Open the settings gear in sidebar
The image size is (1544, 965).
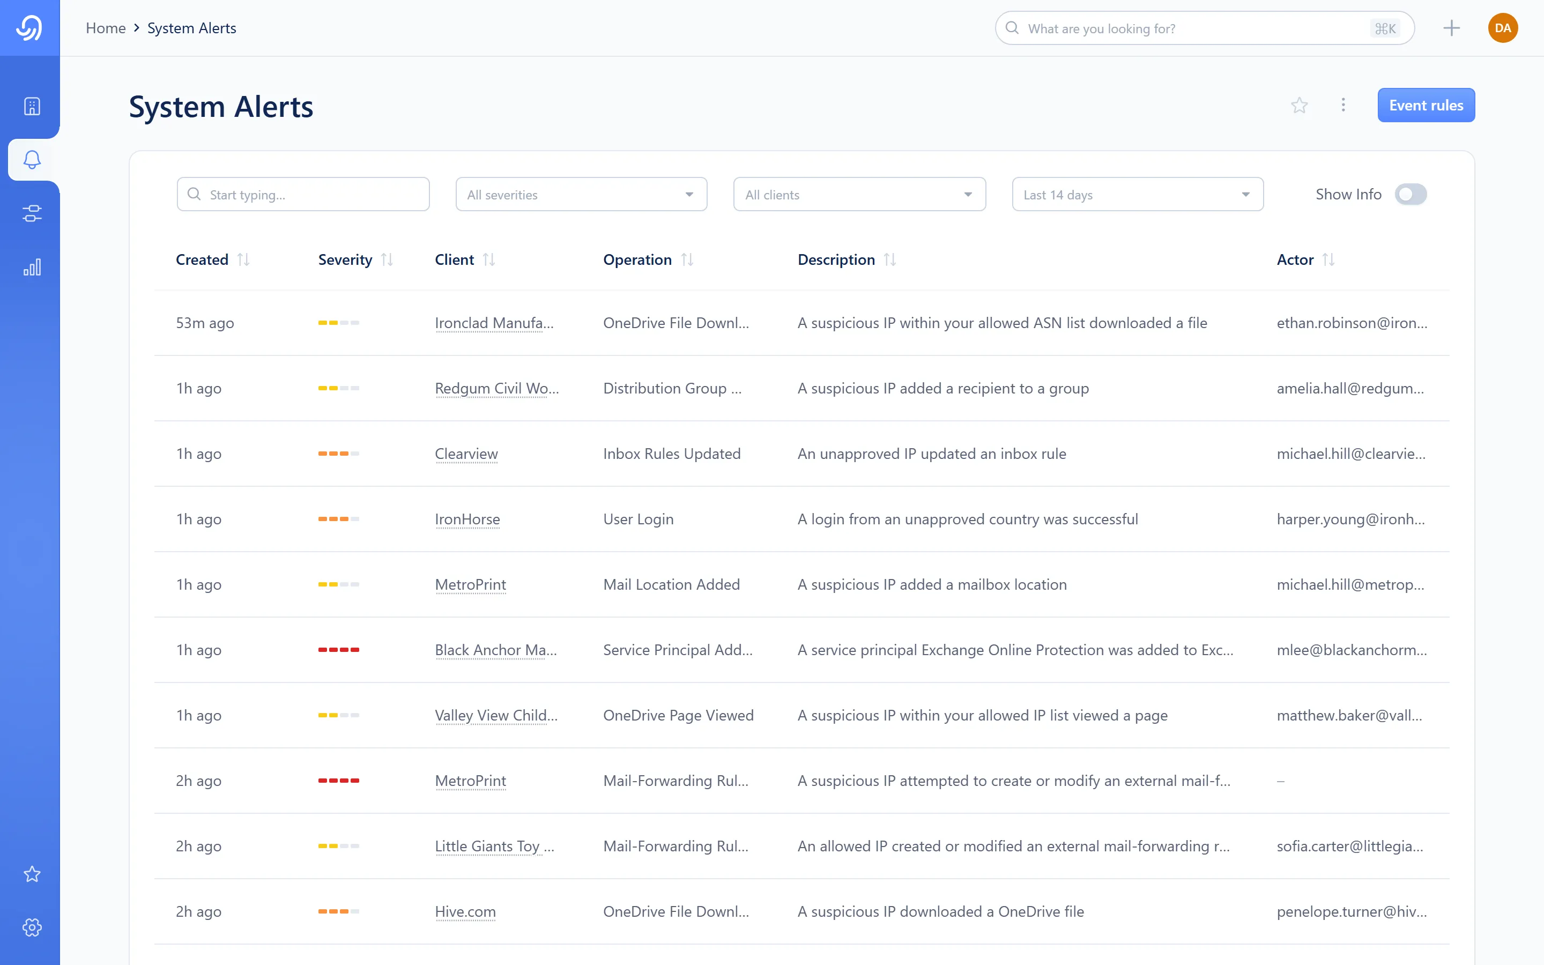[32, 927]
